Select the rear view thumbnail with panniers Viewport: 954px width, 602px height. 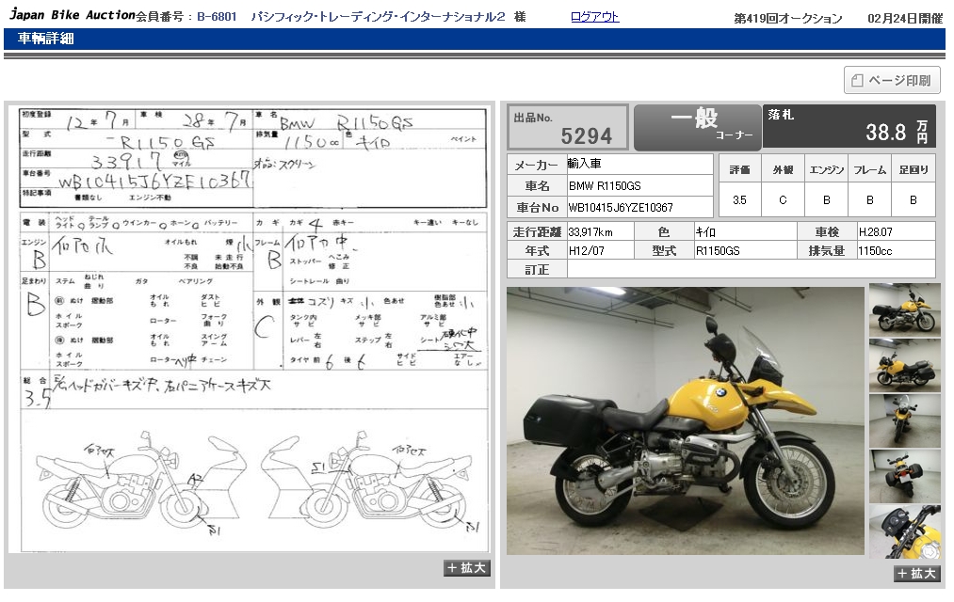[904, 475]
